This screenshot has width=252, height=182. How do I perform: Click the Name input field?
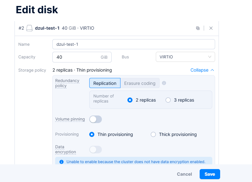pos(133,44)
